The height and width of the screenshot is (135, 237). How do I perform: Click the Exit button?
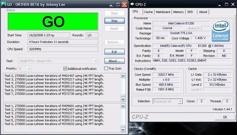[x=114, y=52]
